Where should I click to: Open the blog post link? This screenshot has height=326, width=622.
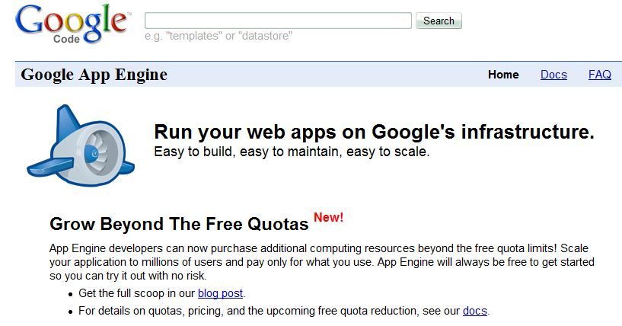(x=221, y=293)
